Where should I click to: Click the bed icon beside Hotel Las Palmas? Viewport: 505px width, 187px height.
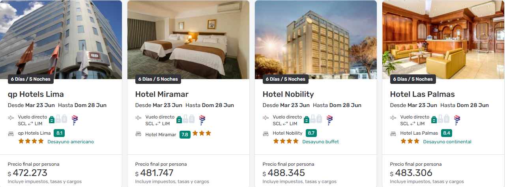point(393,133)
